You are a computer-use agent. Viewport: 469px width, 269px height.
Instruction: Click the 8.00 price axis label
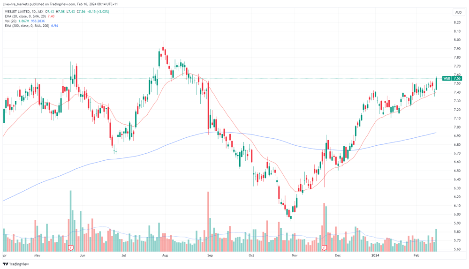(x=457, y=40)
